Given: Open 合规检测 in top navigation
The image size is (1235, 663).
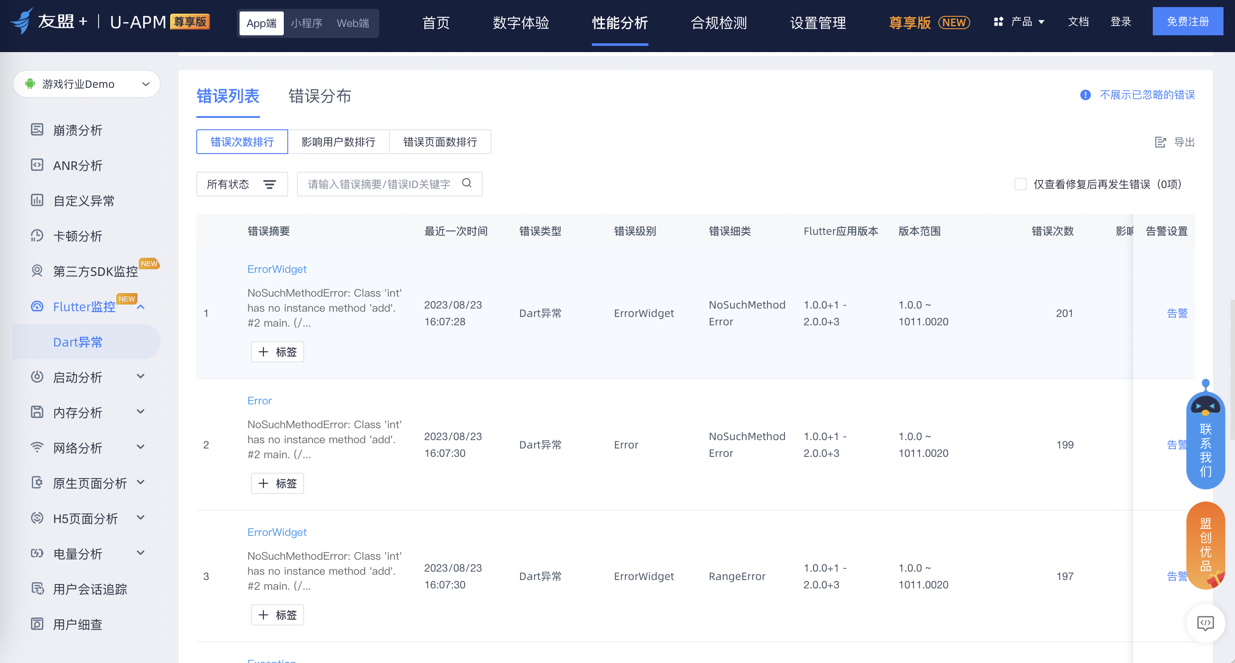Looking at the screenshot, I should tap(719, 23).
